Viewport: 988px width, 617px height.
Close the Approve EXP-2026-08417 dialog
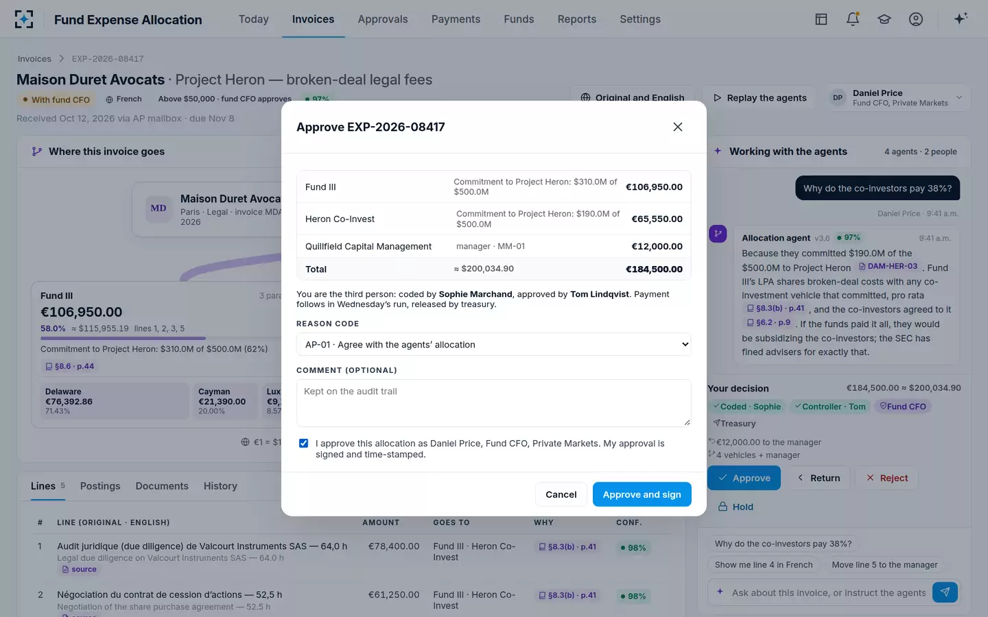point(678,127)
